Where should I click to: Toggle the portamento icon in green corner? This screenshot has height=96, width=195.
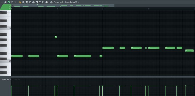(10, 6)
